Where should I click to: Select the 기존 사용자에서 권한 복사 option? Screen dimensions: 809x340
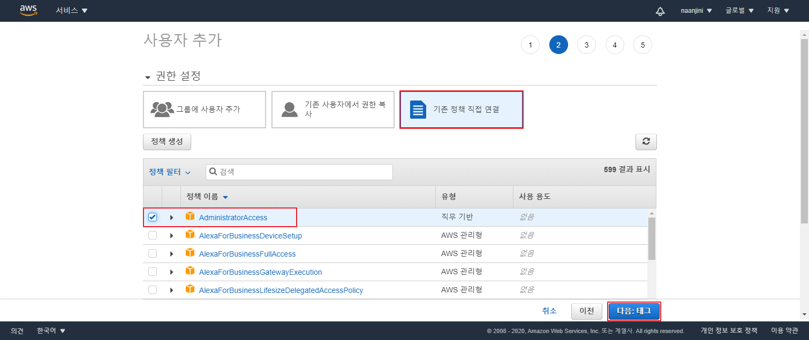click(x=333, y=110)
